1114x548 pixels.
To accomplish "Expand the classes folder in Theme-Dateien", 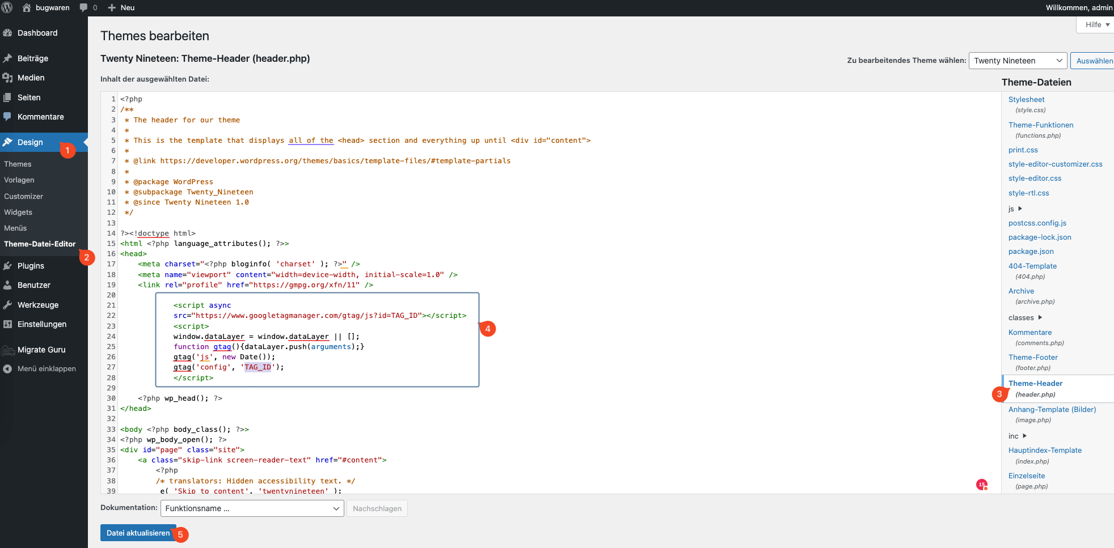I will pos(1024,317).
